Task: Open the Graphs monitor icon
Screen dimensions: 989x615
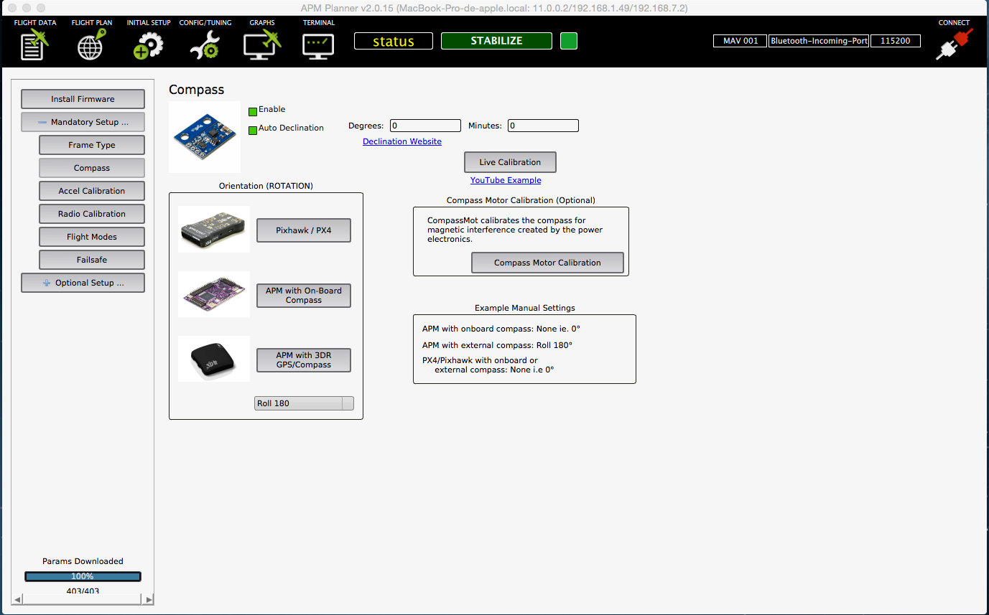Action: [261, 45]
